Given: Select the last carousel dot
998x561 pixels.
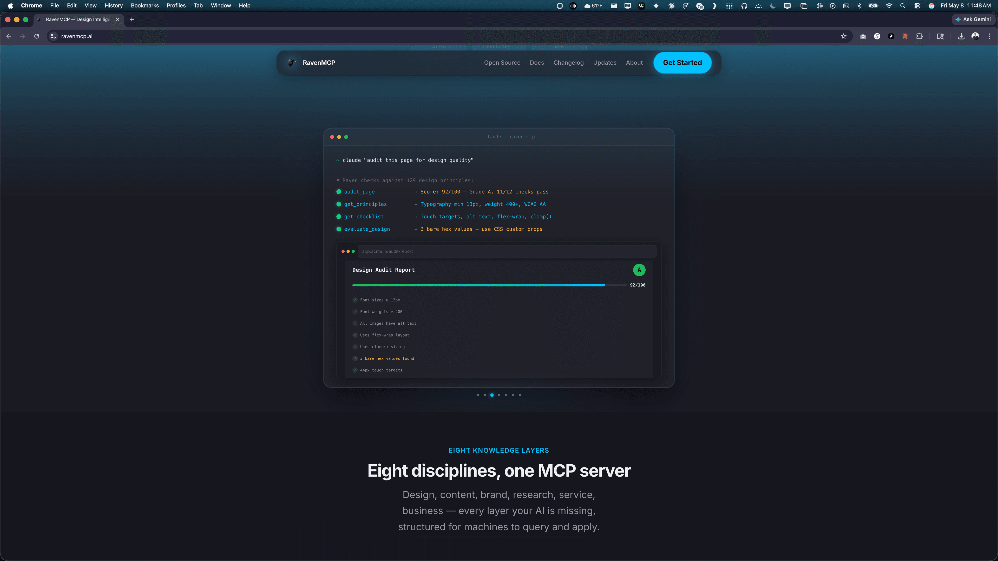Looking at the screenshot, I should pos(520,395).
